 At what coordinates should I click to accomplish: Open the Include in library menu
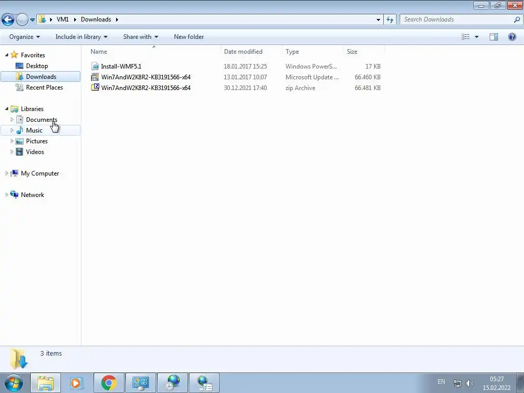(x=81, y=37)
